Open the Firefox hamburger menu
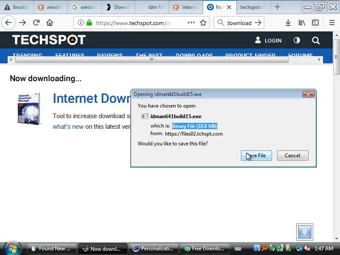Viewport: 340px width, 255px height. coord(332,23)
